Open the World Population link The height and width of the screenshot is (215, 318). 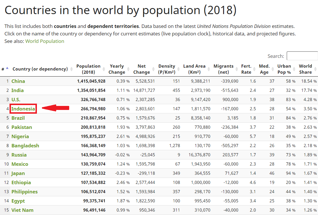point(45,41)
